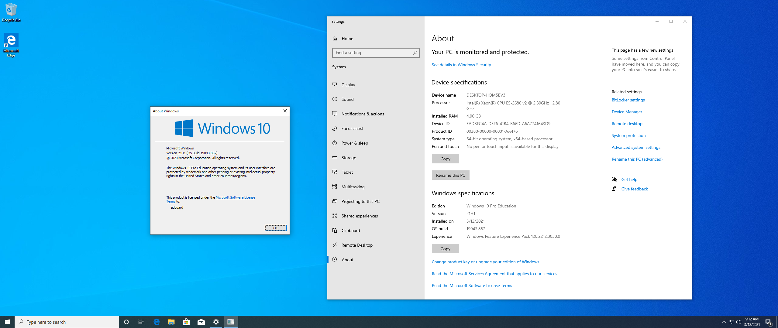
Task: Switch to the winver taskbar button
Action: click(x=231, y=322)
